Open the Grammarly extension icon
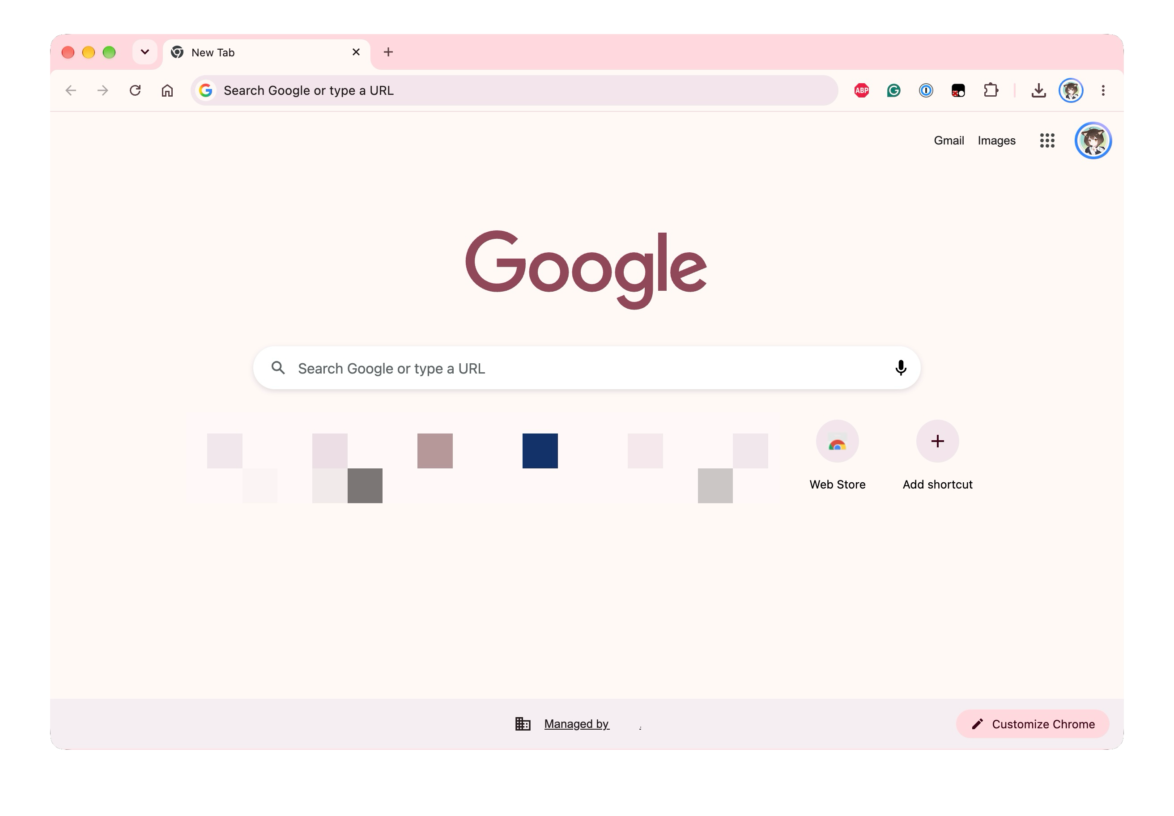The width and height of the screenshot is (1174, 816). pos(894,90)
